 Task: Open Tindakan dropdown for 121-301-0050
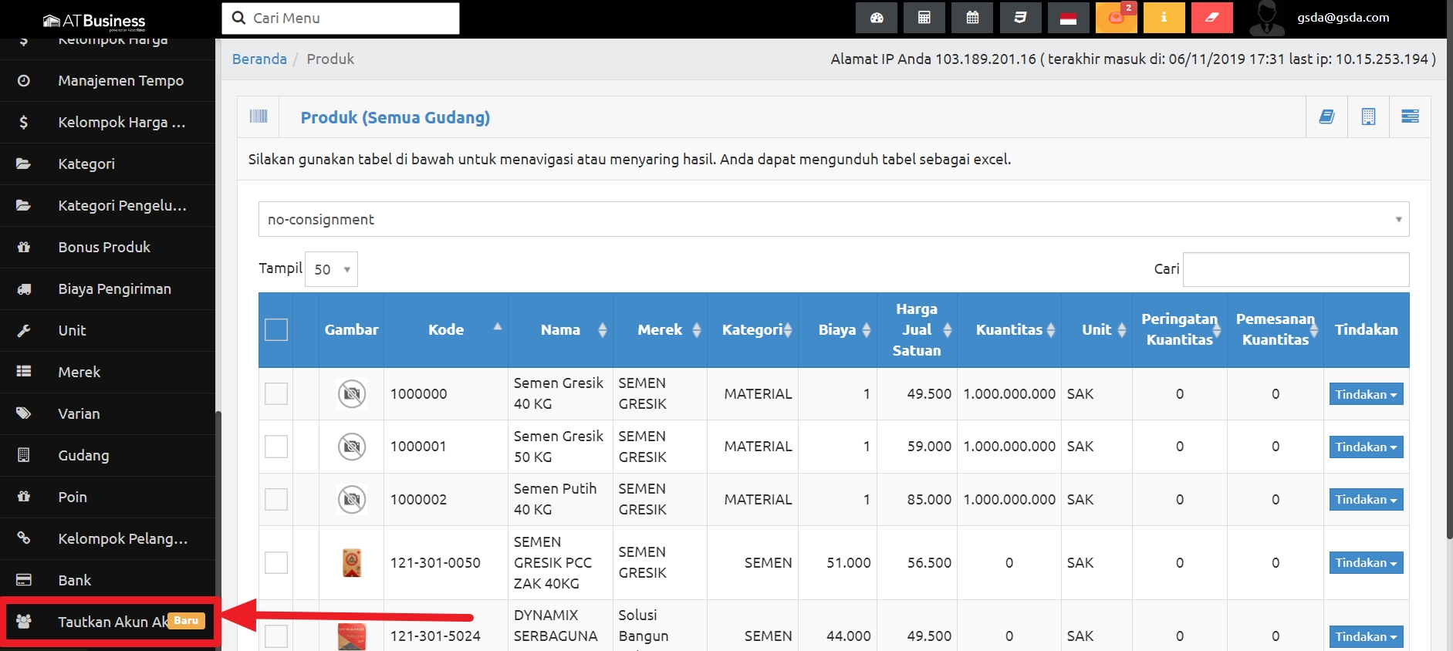coord(1366,562)
